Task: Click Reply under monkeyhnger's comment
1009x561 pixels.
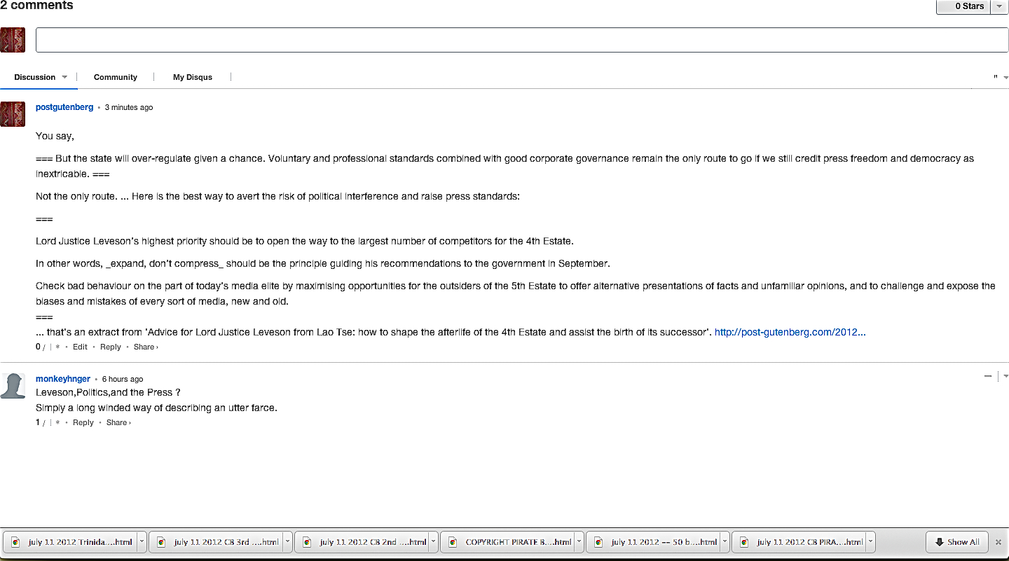Action: point(83,422)
